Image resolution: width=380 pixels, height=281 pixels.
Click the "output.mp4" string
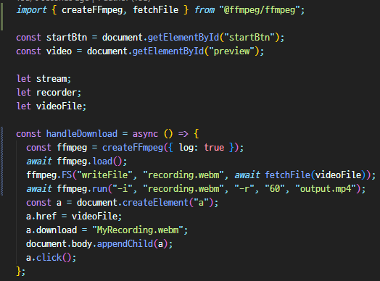326,189
